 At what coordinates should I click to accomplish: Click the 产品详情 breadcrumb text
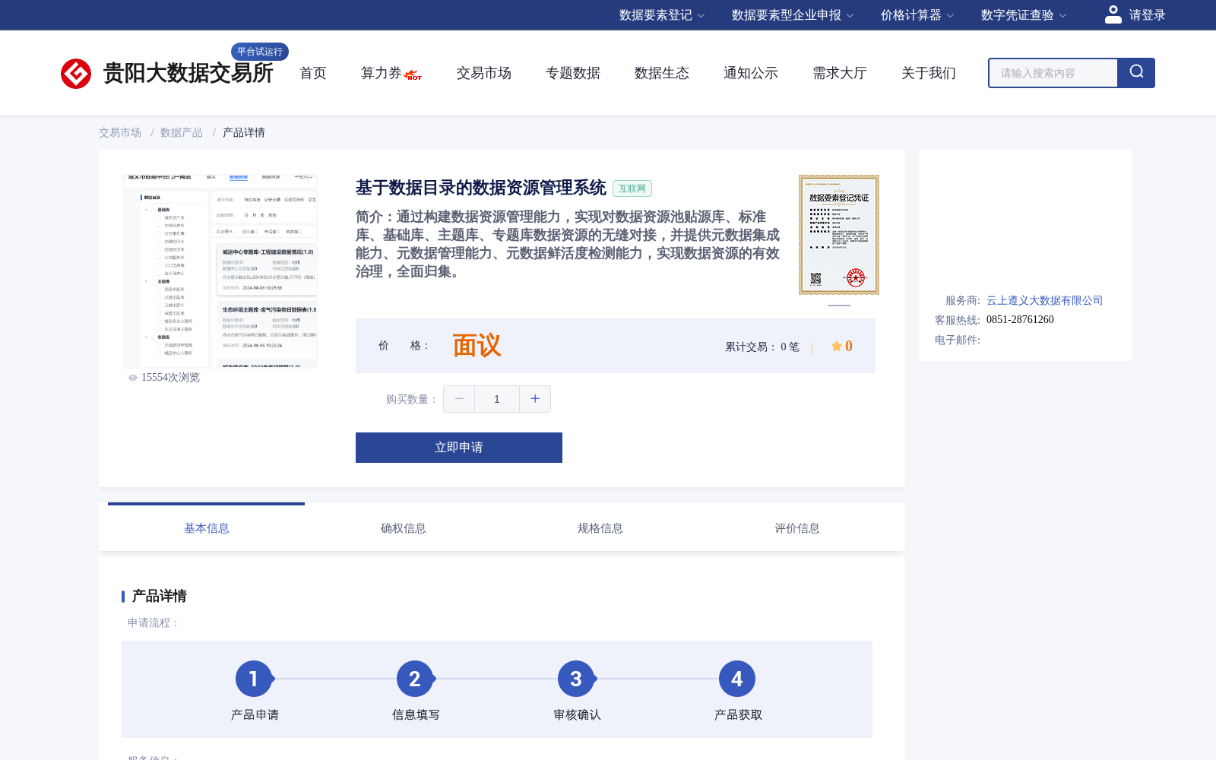[x=244, y=132]
